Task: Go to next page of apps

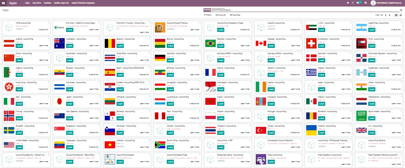Action: click(390, 15)
